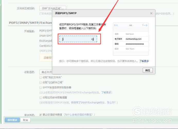
Task: Open 为什么会有收信软件删信 link
Action: click(79, 115)
